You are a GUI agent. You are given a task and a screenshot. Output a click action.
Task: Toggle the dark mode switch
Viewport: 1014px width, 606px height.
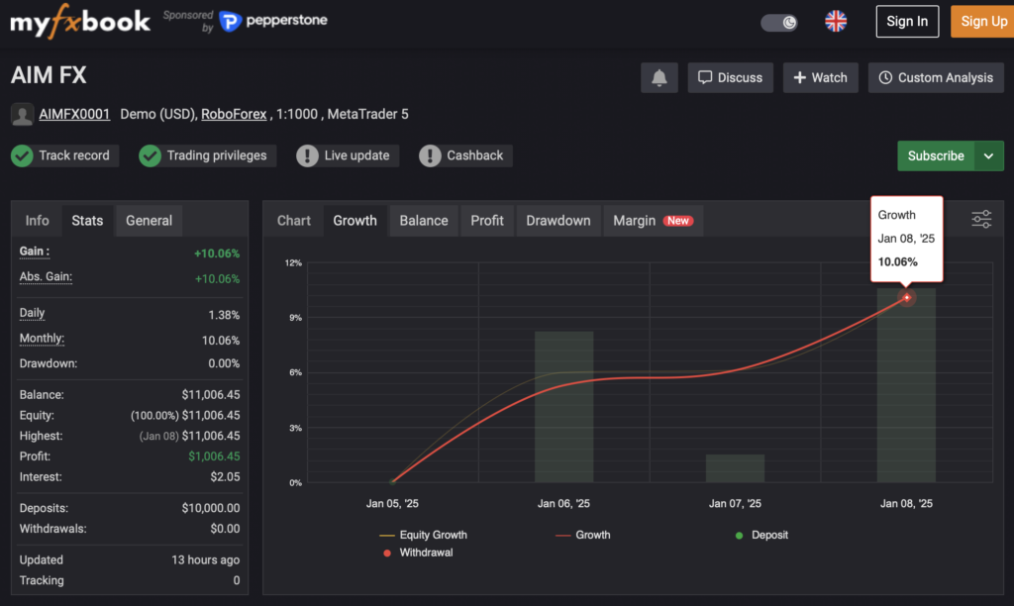(x=779, y=22)
